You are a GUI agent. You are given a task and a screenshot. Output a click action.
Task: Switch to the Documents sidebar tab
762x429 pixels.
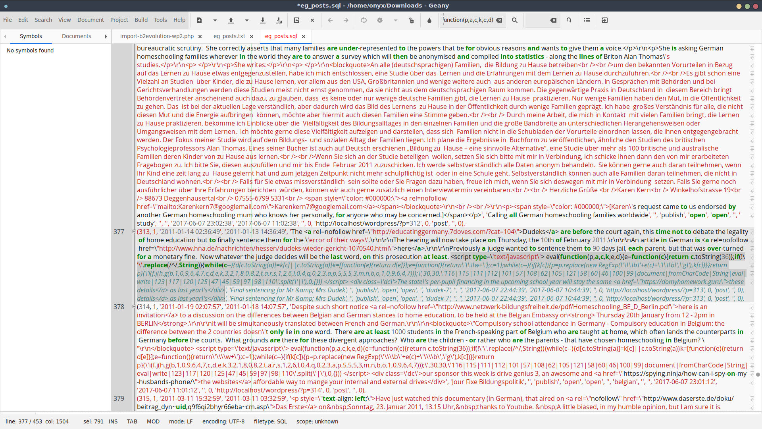(x=77, y=36)
